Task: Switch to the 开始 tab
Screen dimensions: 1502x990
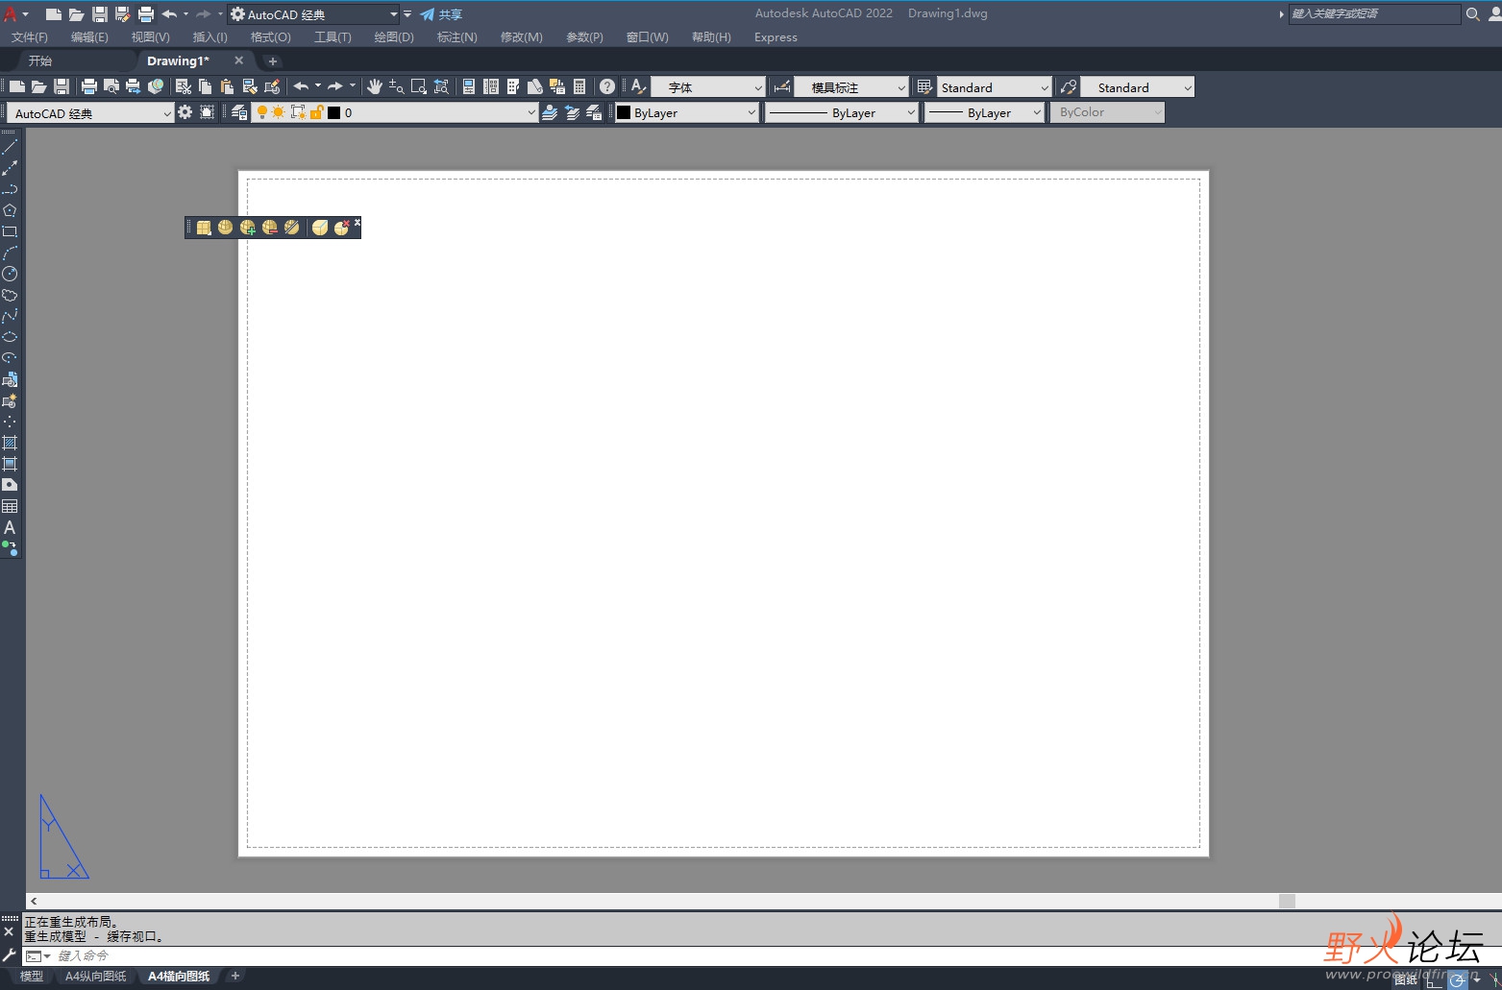Action: [40, 60]
